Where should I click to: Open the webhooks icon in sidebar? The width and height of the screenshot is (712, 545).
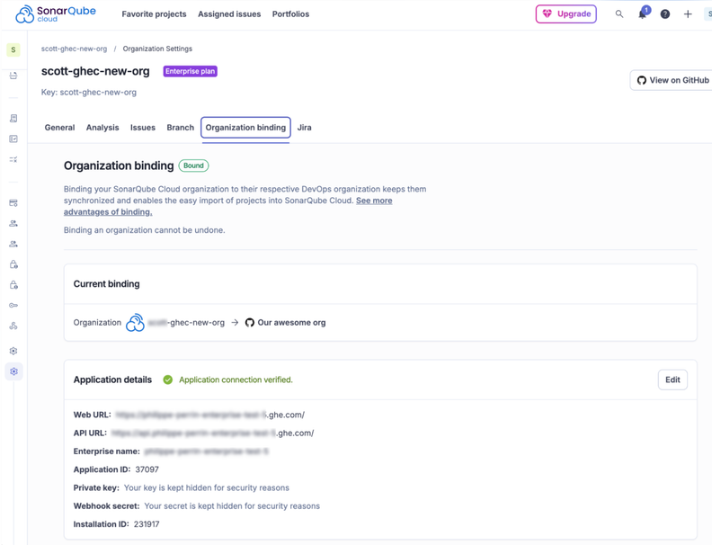13,326
